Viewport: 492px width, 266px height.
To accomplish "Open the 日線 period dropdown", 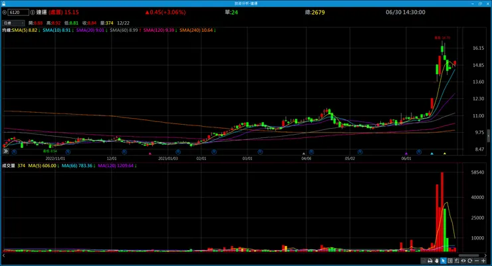I will [13, 23].
